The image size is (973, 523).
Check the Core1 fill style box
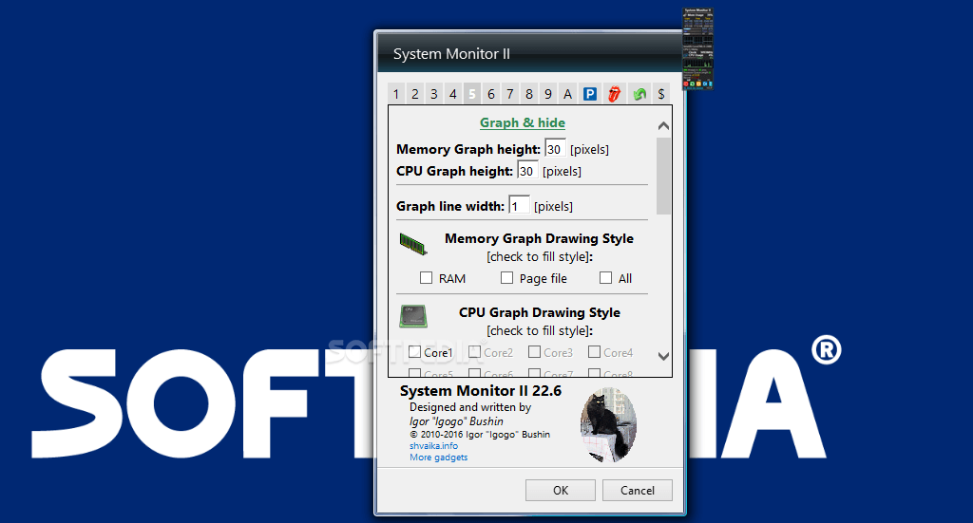click(x=414, y=352)
